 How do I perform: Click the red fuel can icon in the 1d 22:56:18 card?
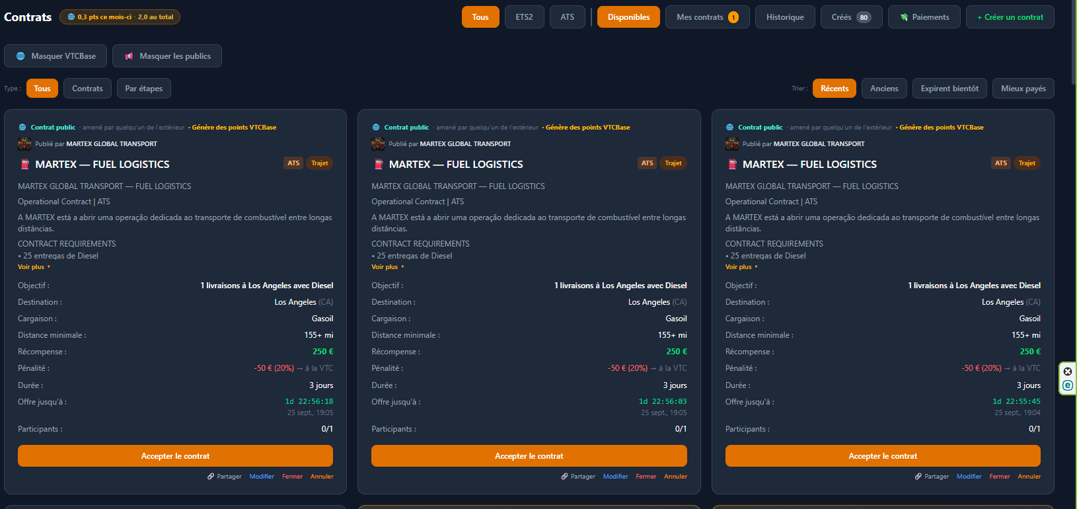point(25,164)
